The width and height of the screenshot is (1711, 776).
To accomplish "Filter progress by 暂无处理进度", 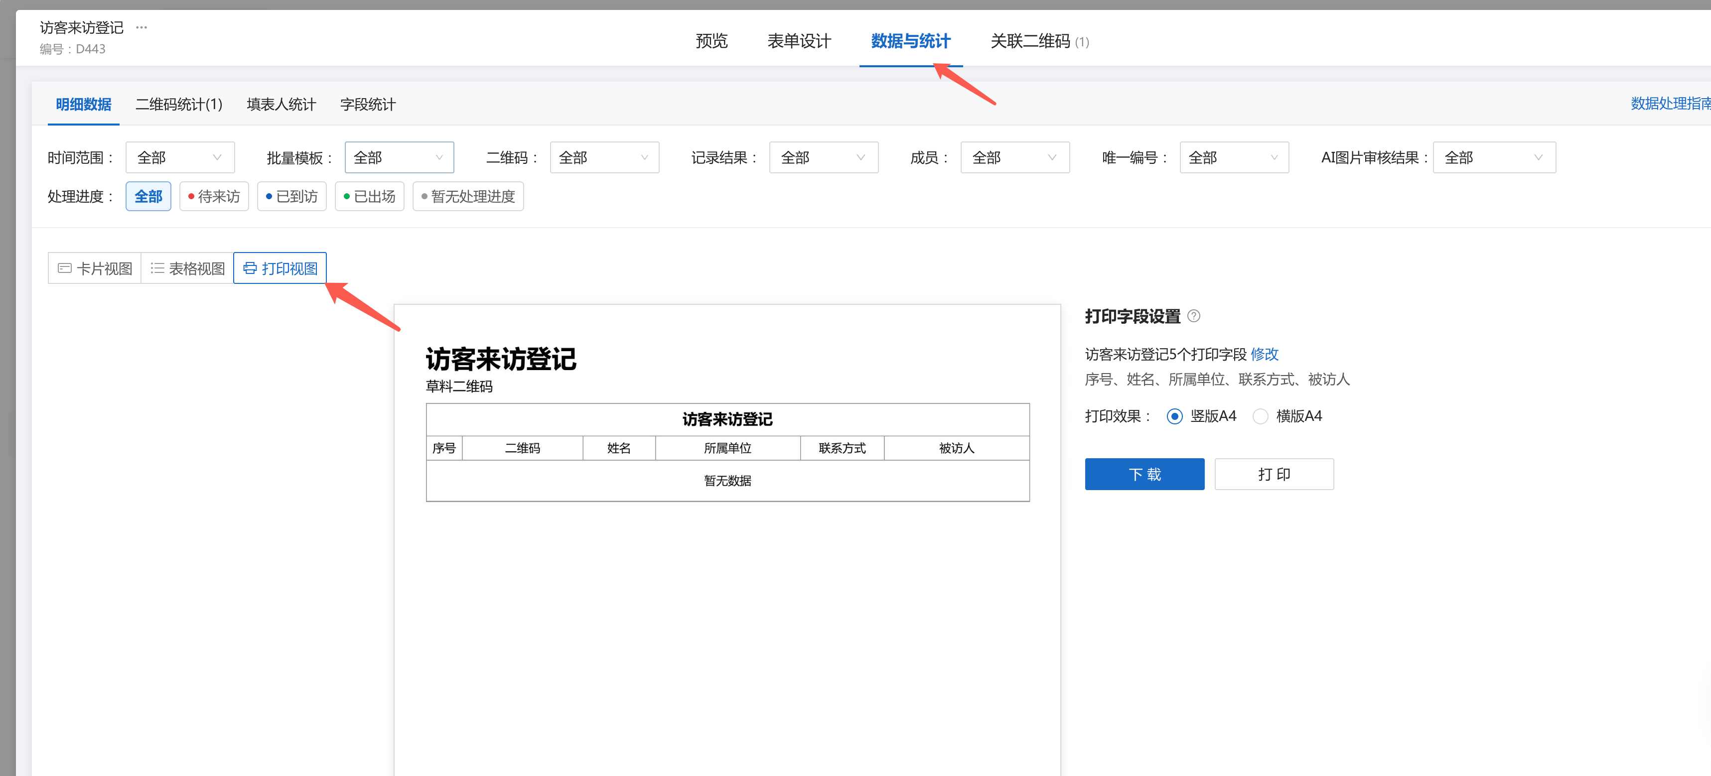I will coord(468,196).
